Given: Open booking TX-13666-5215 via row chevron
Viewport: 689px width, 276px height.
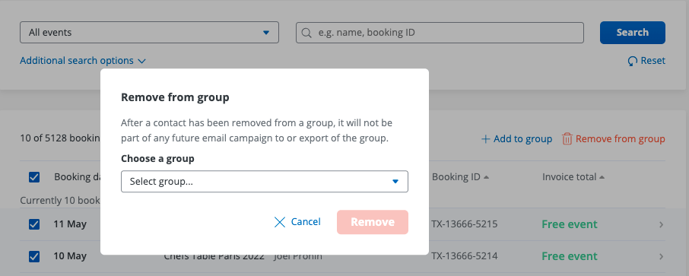Looking at the screenshot, I should point(661,224).
